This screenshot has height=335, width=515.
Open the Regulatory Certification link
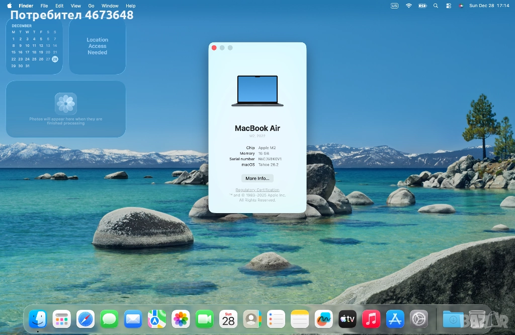(257, 190)
